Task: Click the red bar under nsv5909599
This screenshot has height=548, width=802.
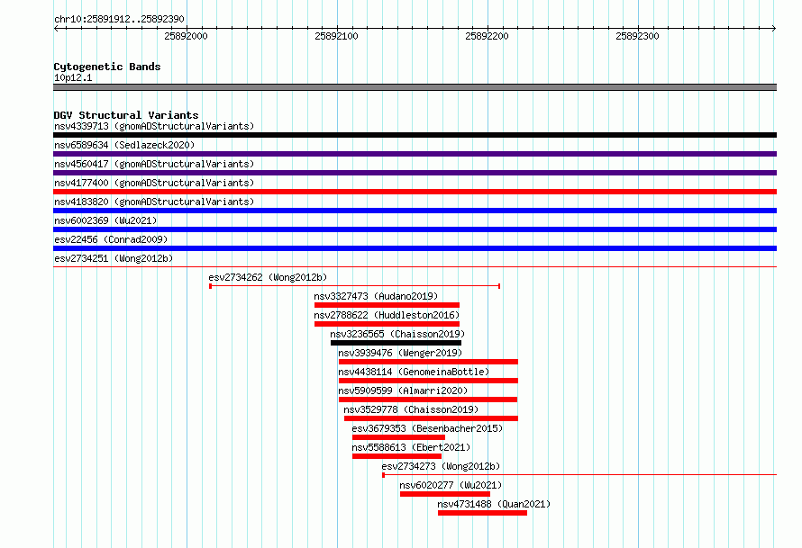Action: (428, 400)
